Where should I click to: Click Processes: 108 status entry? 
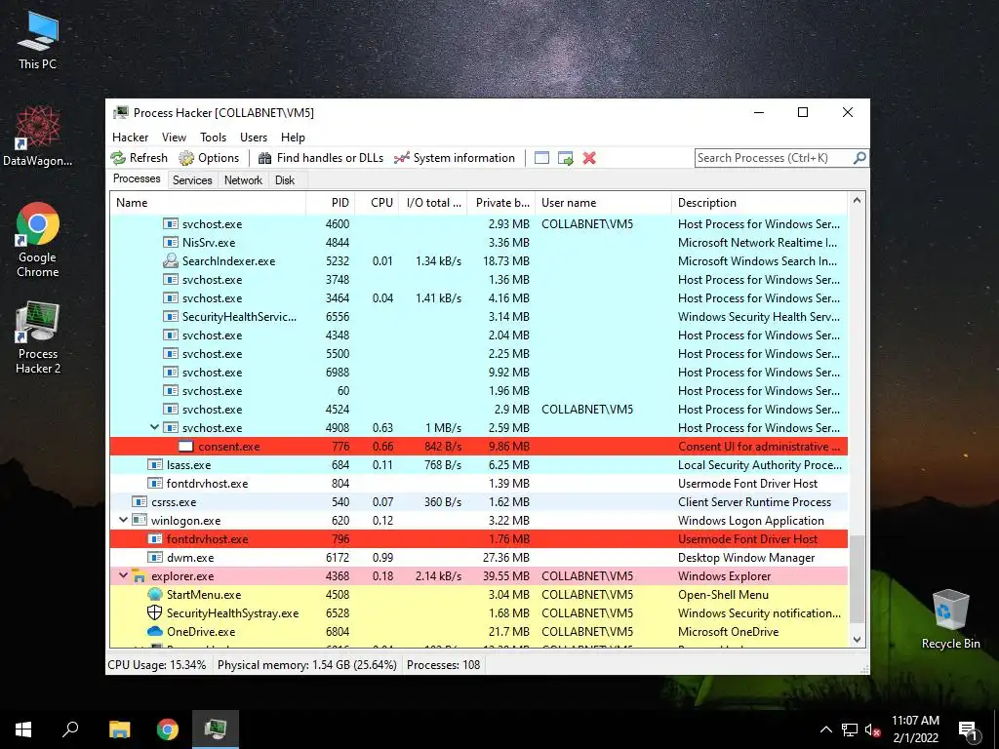tap(444, 665)
